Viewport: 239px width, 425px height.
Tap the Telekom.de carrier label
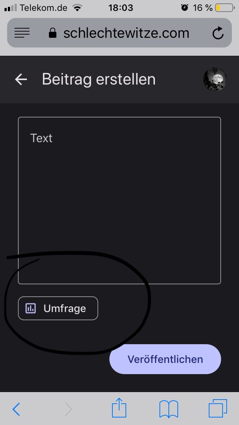(43, 8)
